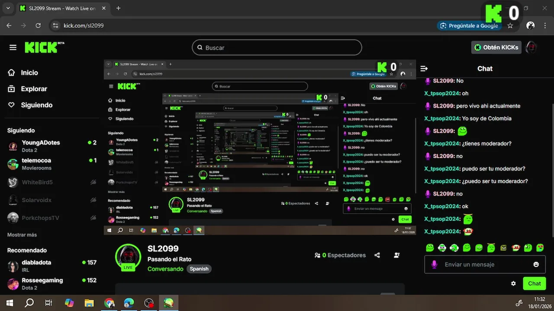Click X_tpsop2024 username on 'Yo soy de Colombia'
Image resolution: width=554 pixels, height=311 pixels.
coord(441,118)
